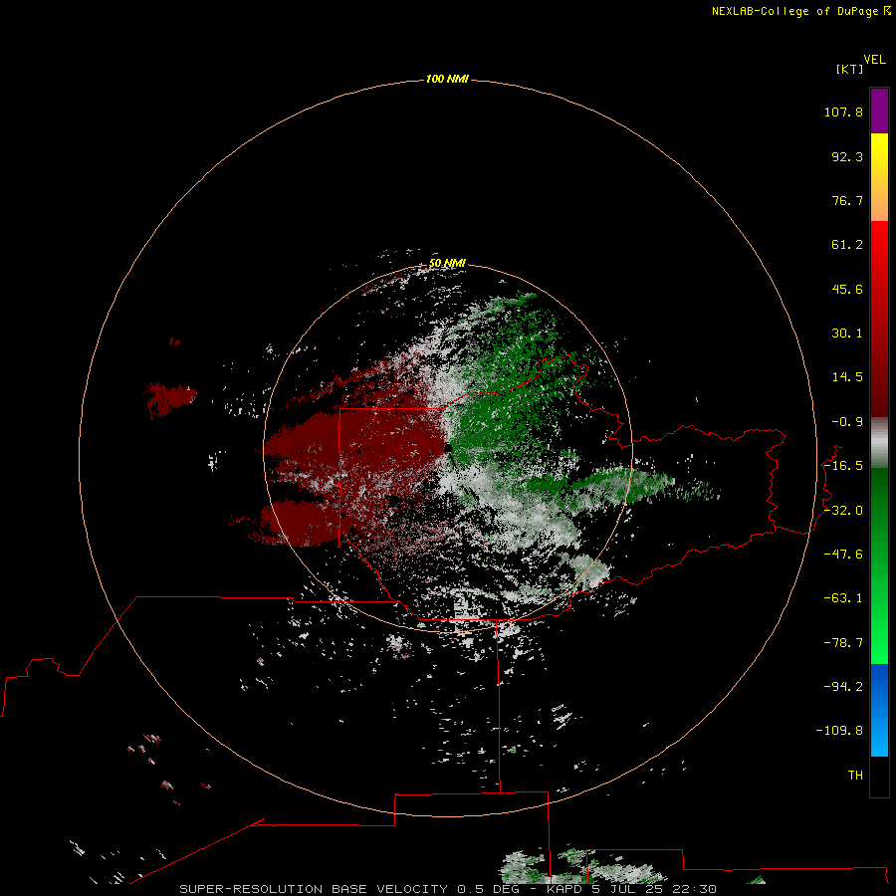This screenshot has width=896, height=896.
Task: Click the 50 NMI range ring label
Action: coord(447,263)
